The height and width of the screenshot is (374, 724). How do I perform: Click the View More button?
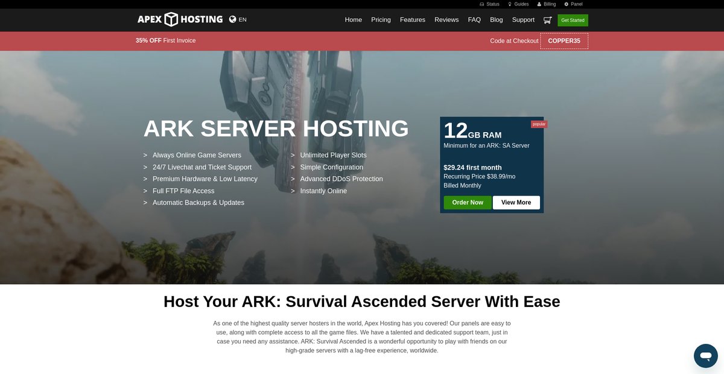pos(516,203)
